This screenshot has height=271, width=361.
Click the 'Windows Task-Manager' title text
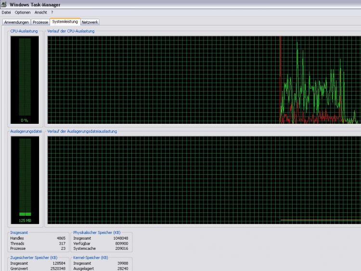(x=35, y=5)
